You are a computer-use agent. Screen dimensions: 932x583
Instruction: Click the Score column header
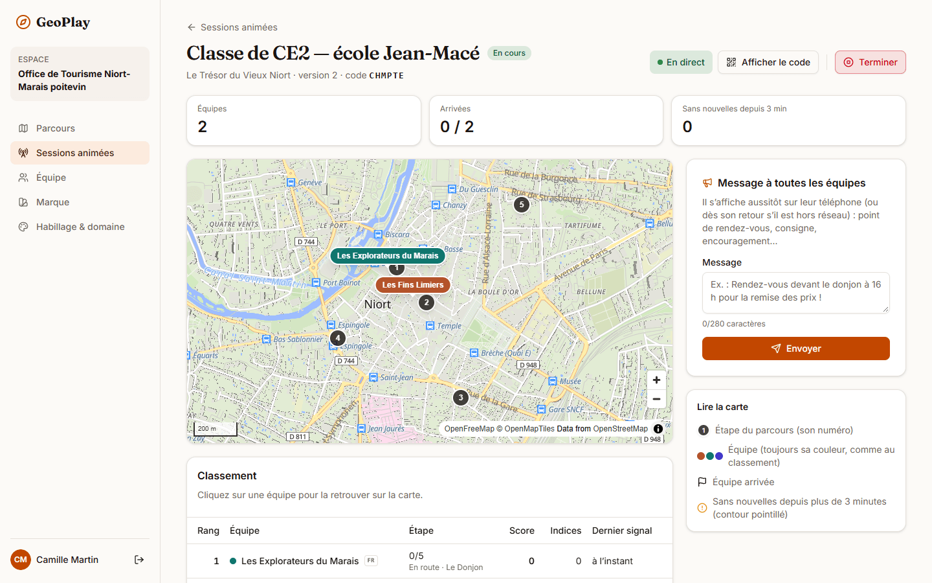(x=522, y=531)
